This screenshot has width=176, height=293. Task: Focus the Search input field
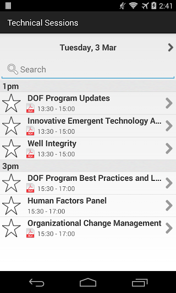click(x=88, y=70)
